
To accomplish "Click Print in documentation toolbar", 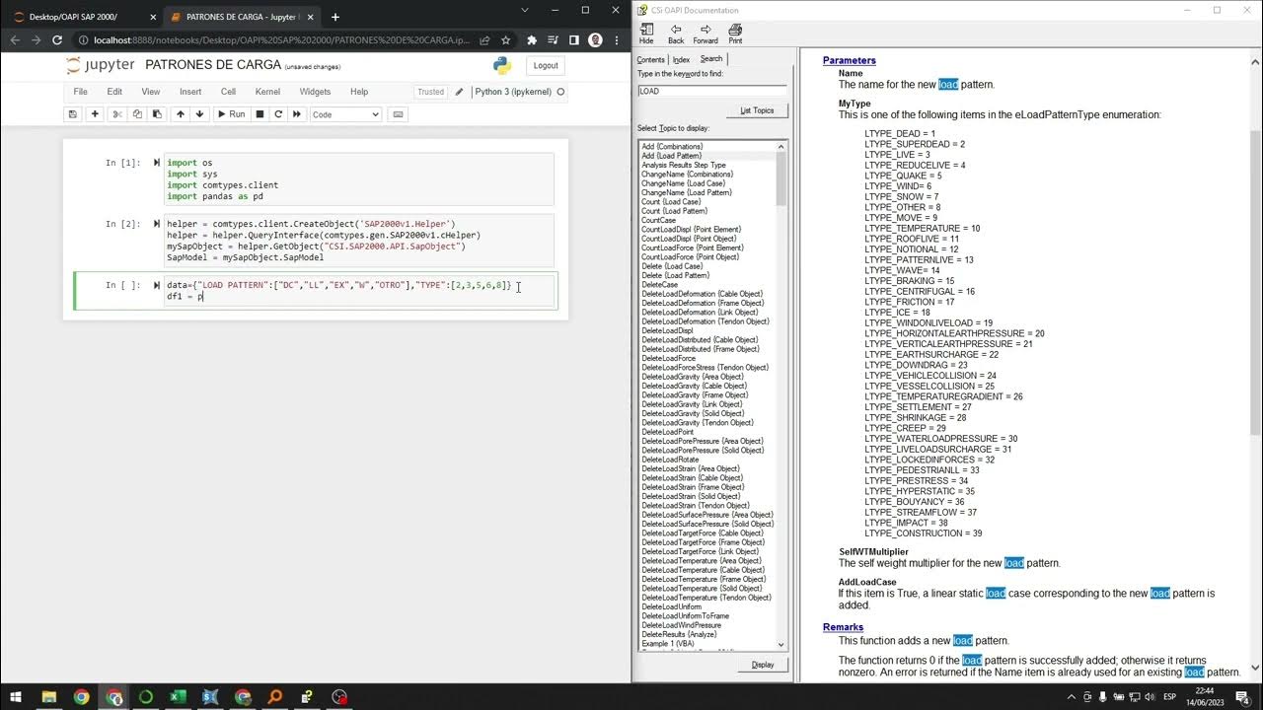I will click(x=735, y=34).
